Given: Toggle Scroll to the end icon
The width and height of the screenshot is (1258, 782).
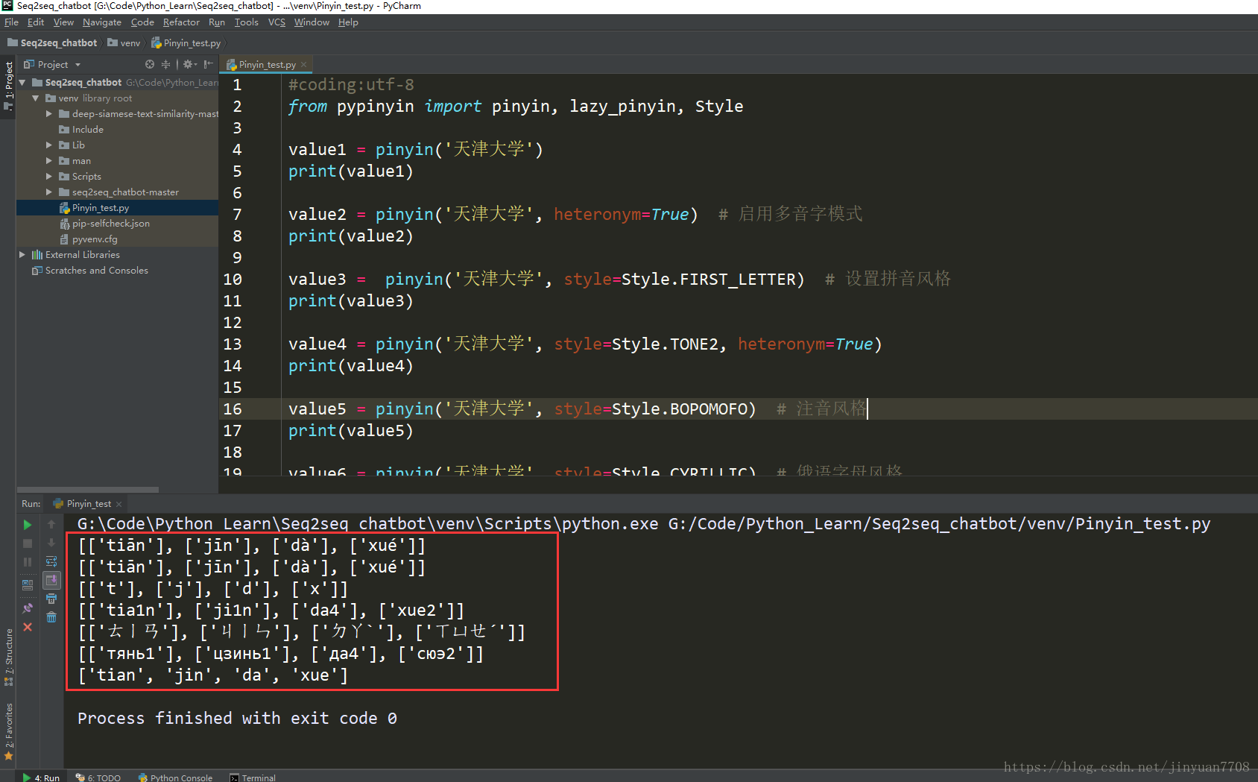Looking at the screenshot, I should point(51,580).
